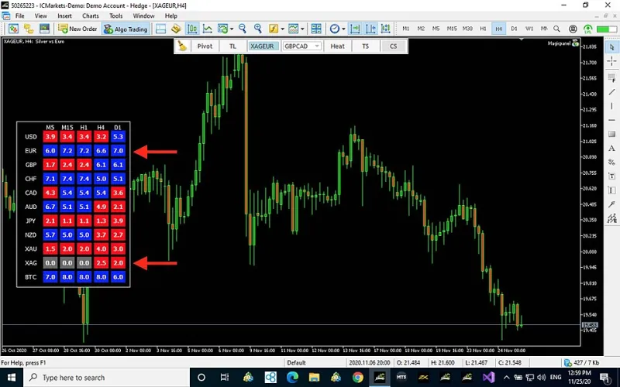The width and height of the screenshot is (620, 387).
Task: Click the Windows search box
Action: pyautogui.click(x=107, y=378)
